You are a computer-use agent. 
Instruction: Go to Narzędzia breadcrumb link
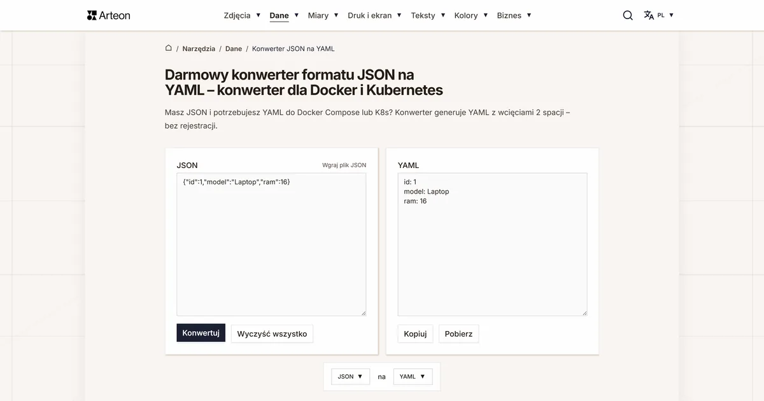point(199,48)
